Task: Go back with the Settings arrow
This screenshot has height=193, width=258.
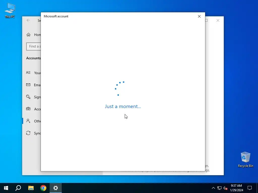Action: (x=28, y=20)
